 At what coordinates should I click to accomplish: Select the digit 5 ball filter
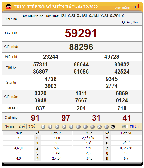coord(78,127)
